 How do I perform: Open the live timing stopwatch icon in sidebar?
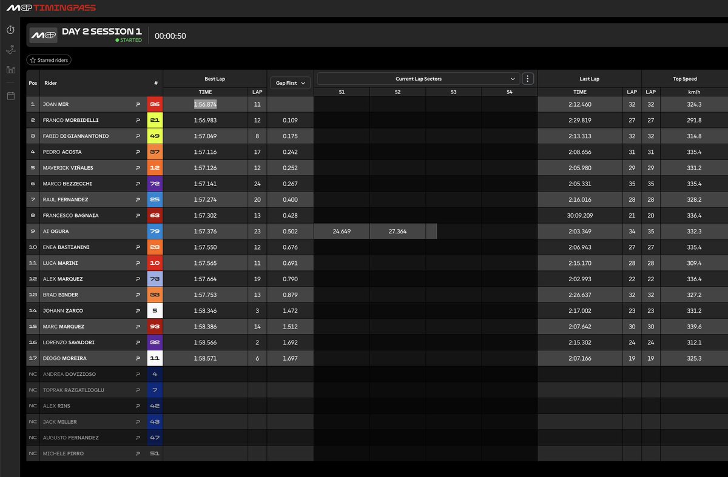(10, 30)
